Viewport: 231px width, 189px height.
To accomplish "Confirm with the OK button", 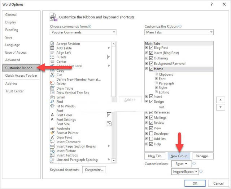I will 195,183.
